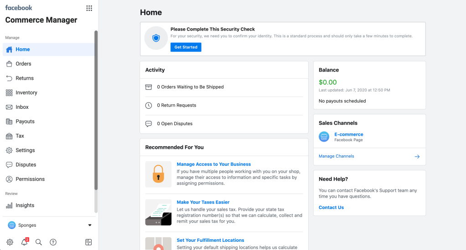The width and height of the screenshot is (466, 250).
Task: Click the security shield icon
Action: pos(156,38)
